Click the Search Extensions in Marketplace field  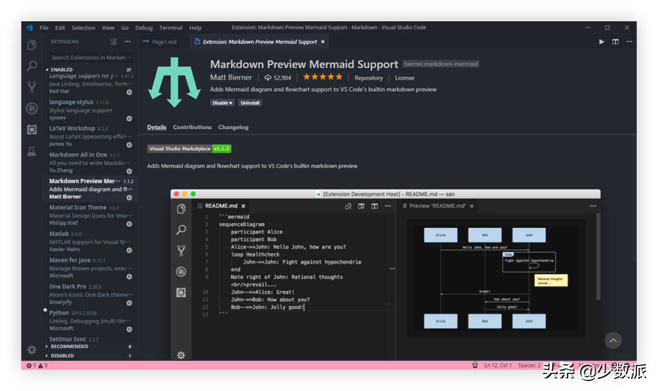[91, 58]
